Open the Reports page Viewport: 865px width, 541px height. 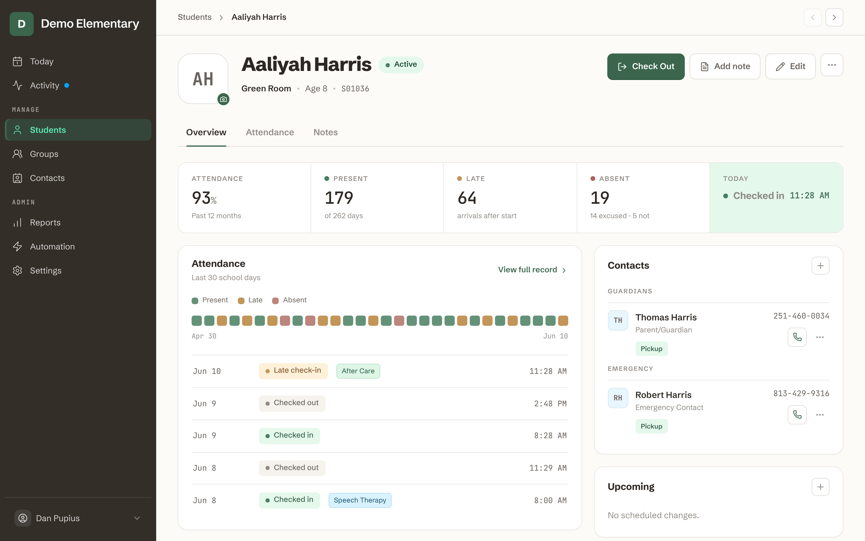(78, 222)
